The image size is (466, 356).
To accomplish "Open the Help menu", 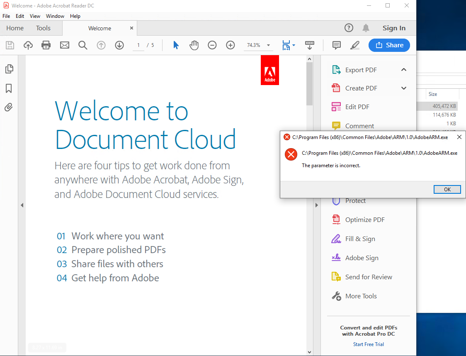I will click(x=75, y=16).
